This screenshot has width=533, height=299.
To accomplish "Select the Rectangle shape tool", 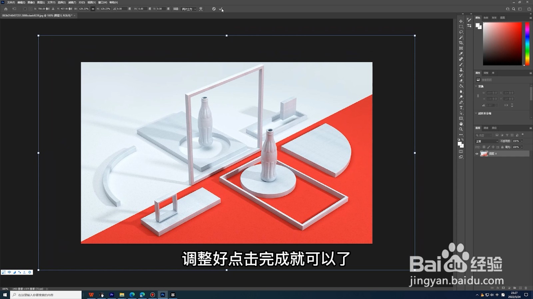I will click(461, 118).
